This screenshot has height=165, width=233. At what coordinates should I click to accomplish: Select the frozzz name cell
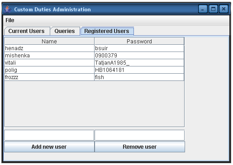49,77
